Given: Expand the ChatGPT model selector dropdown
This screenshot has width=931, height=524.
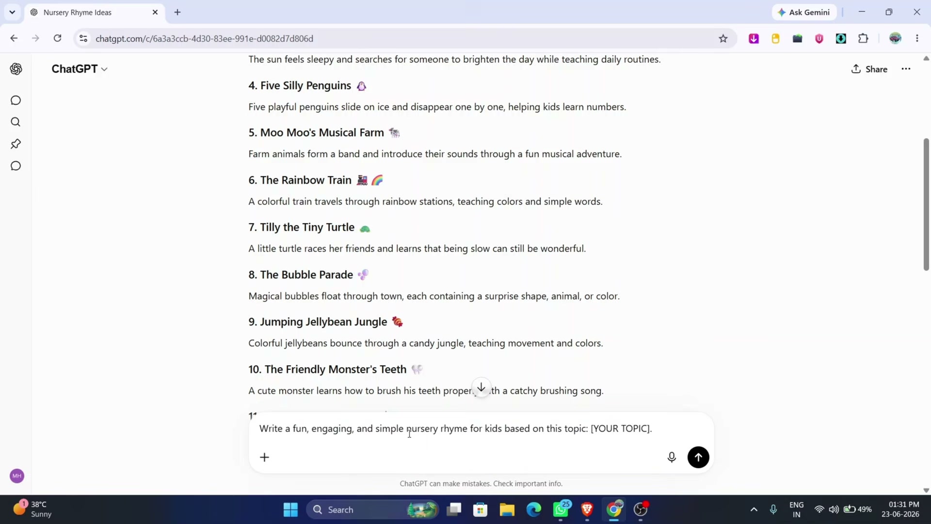Looking at the screenshot, I should click(80, 69).
